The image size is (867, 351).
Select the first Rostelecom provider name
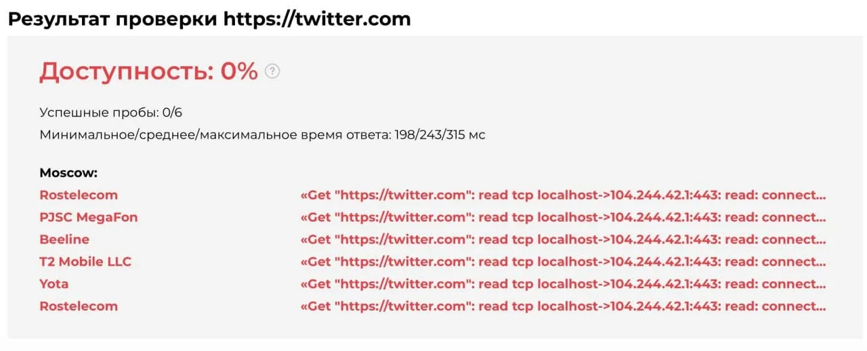pos(79,195)
